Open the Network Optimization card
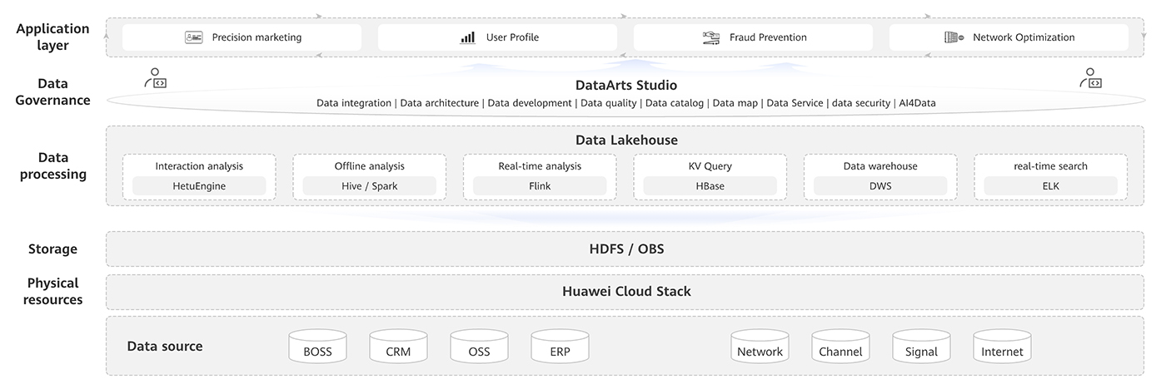Image resolution: width=1166 pixels, height=389 pixels. (x=1009, y=37)
